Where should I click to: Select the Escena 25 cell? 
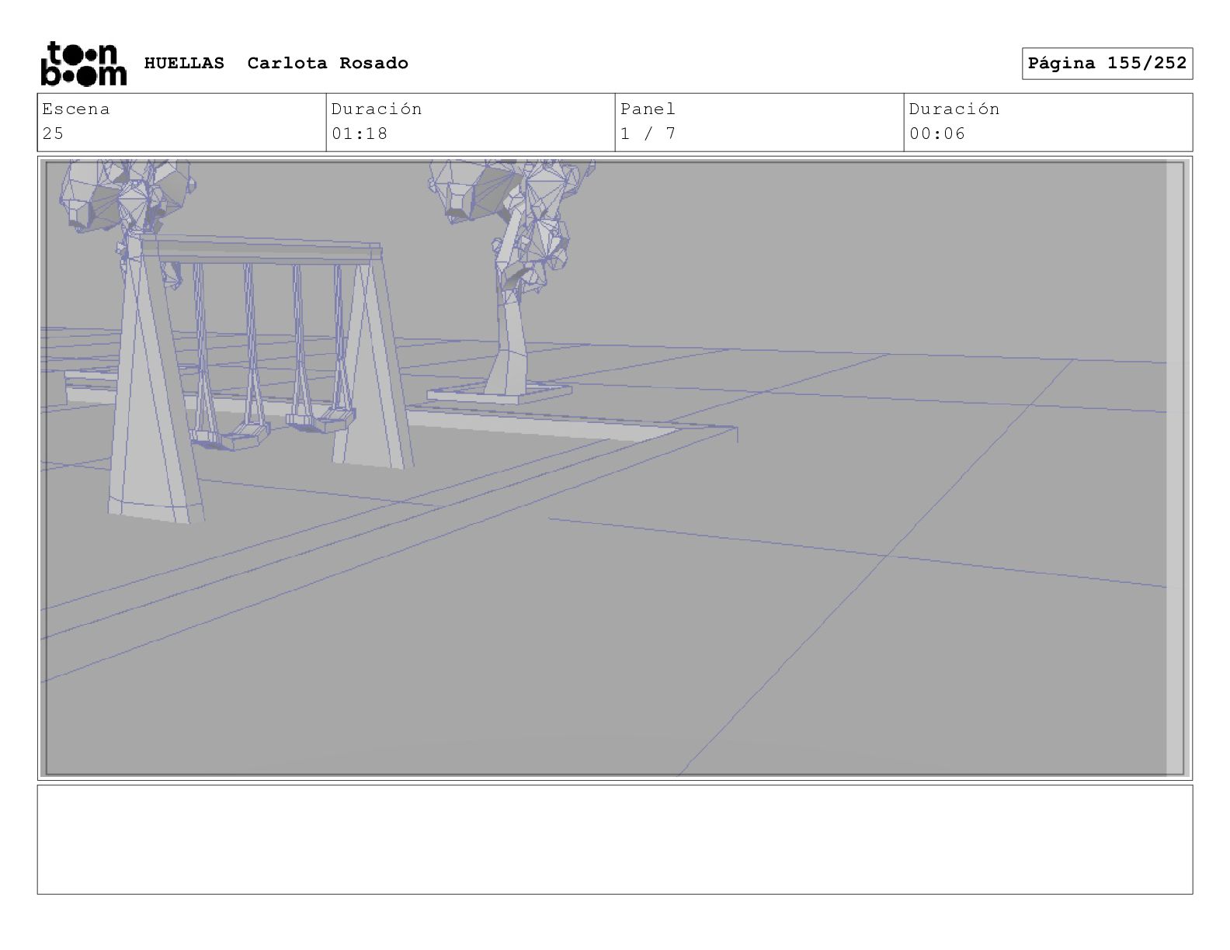point(182,123)
